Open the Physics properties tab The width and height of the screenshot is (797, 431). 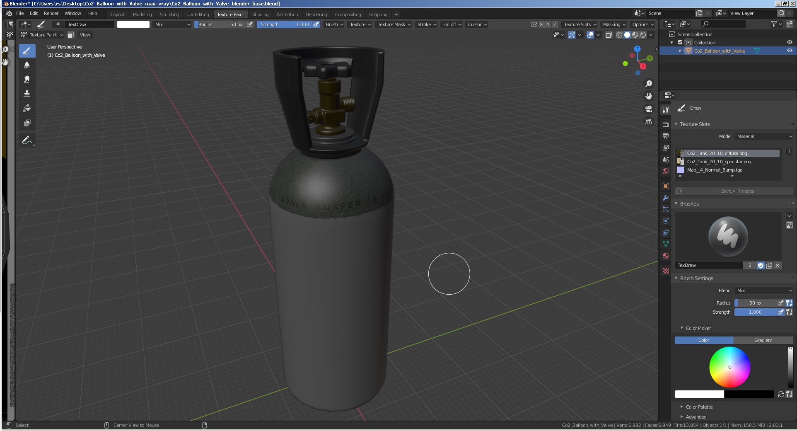pyautogui.click(x=666, y=221)
